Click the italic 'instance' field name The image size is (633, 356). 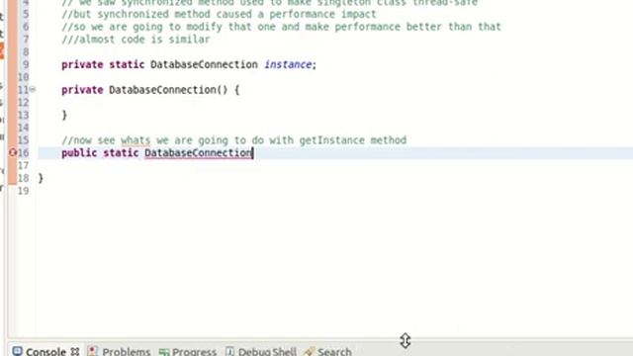[288, 64]
